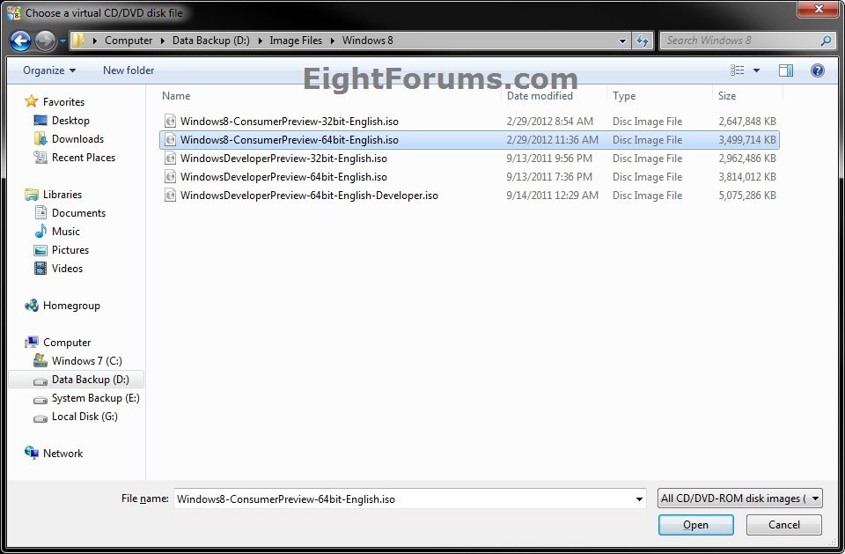Click the 9/13/2011 9:56 PM date cell
Screen dimensions: 845x554
click(549, 159)
